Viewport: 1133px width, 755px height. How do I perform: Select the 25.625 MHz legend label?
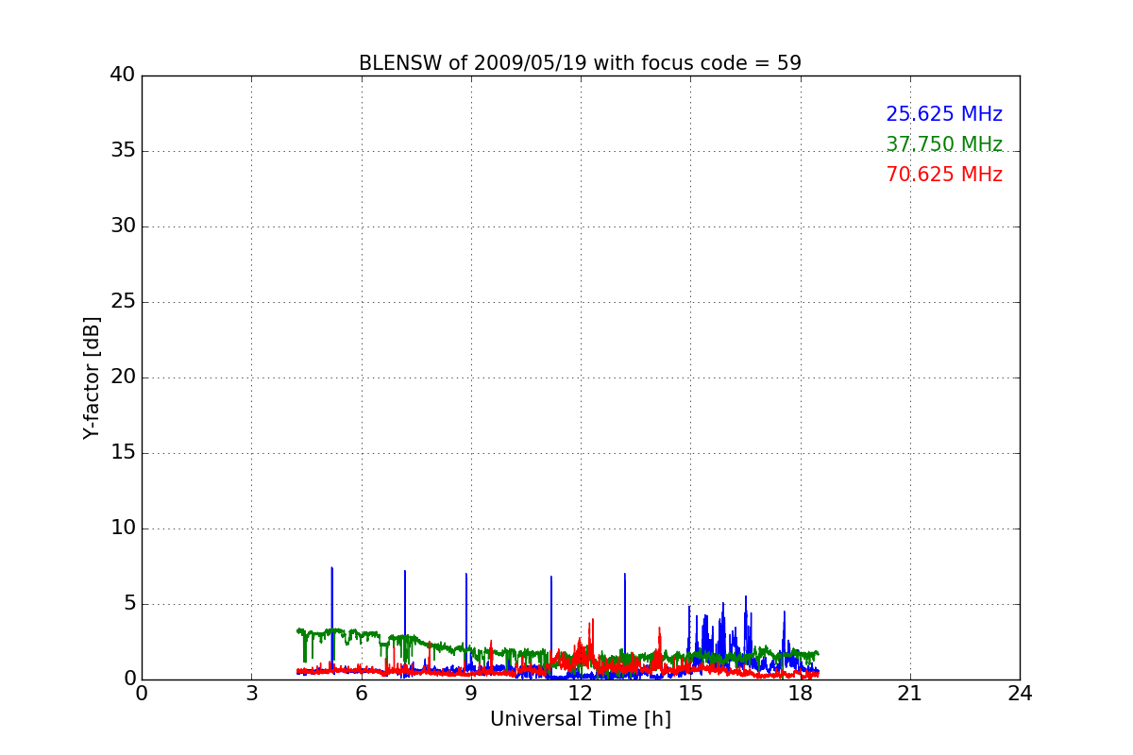pyautogui.click(x=944, y=114)
